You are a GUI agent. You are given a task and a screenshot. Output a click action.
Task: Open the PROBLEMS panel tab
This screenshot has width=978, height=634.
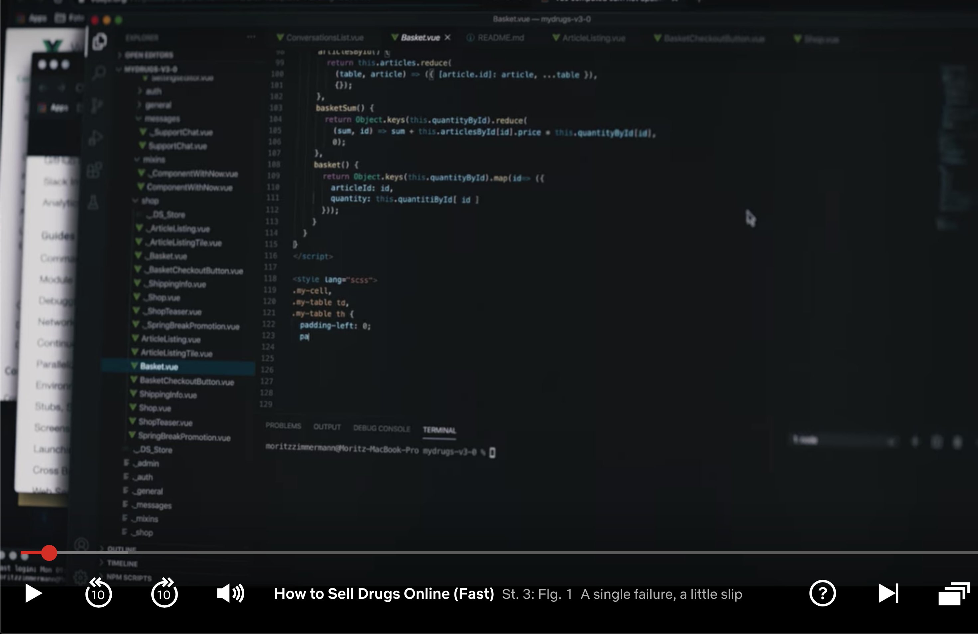[284, 426]
